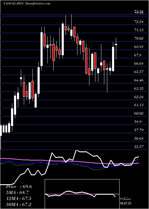This screenshot has width=149, height=209.
Task: Click the NASDAQ IBOC MunafaSutra.com title text
Action: pyautogui.click(x=27, y=3)
